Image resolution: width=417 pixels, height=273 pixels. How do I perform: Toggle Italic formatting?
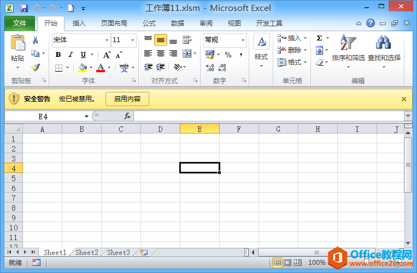click(71, 55)
